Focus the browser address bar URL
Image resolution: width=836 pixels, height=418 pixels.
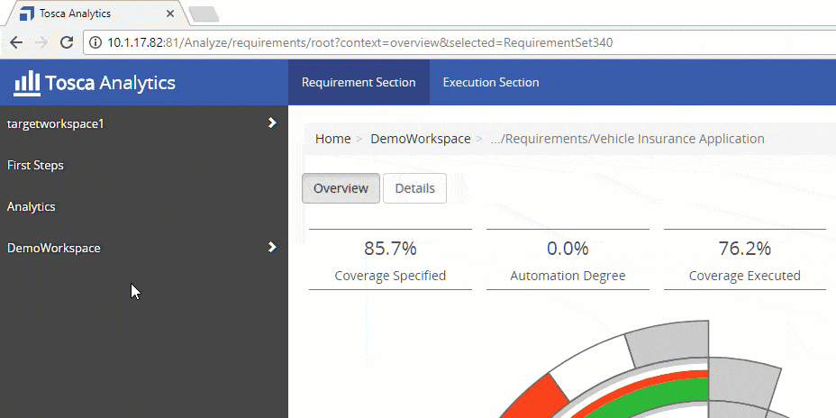(x=359, y=42)
